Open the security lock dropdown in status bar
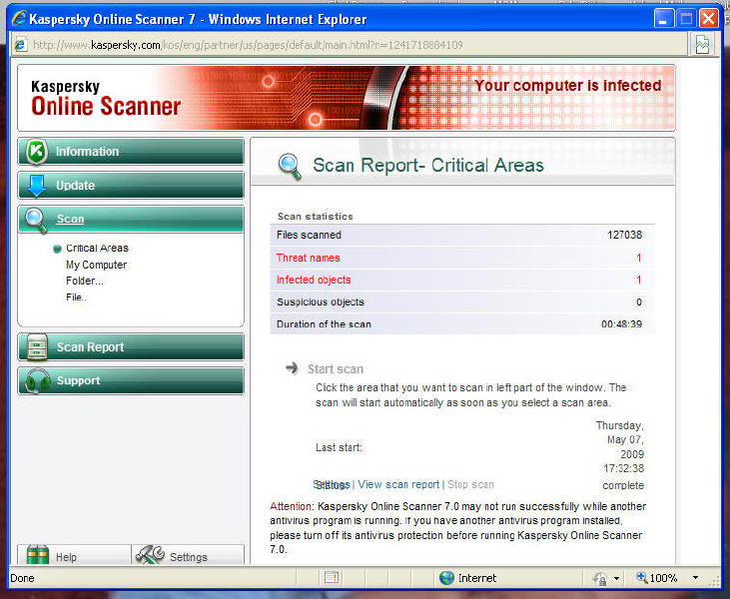Viewport: 730px width, 599px height. coord(617,578)
